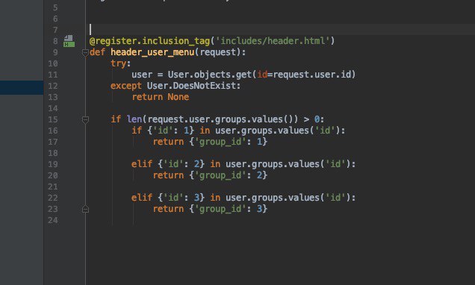Collapse the 'if len(request.user.groups...' block fold marker
The width and height of the screenshot is (475, 285).
coord(85,120)
